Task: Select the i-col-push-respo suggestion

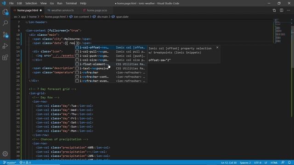Action: pyautogui.click(x=111, y=56)
